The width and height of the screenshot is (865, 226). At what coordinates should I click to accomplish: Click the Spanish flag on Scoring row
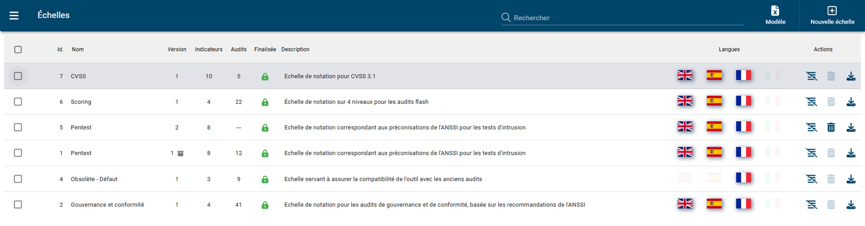pyautogui.click(x=714, y=101)
